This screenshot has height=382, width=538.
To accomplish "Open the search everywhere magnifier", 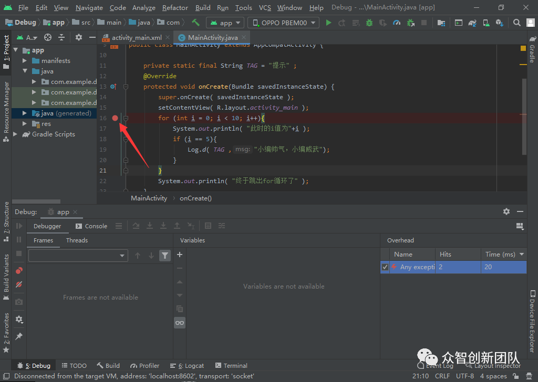I will click(x=517, y=23).
